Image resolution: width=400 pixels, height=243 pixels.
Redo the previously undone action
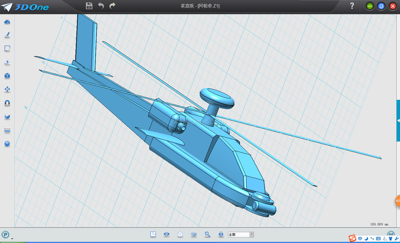pyautogui.click(x=112, y=6)
